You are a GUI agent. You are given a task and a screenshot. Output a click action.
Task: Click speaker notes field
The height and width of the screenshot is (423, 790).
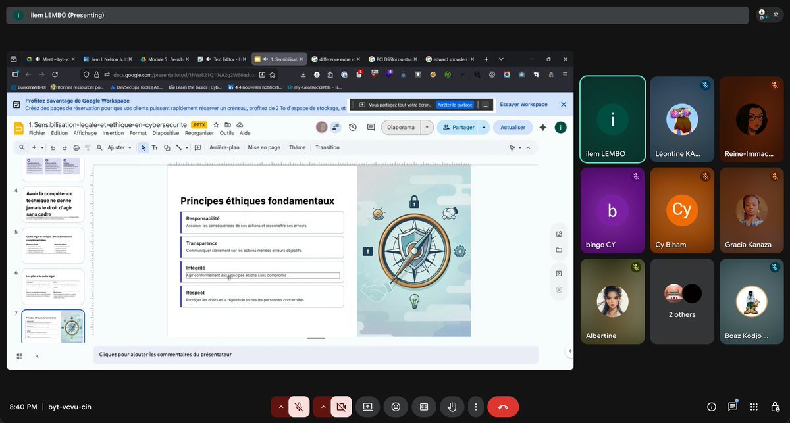tap(316, 354)
